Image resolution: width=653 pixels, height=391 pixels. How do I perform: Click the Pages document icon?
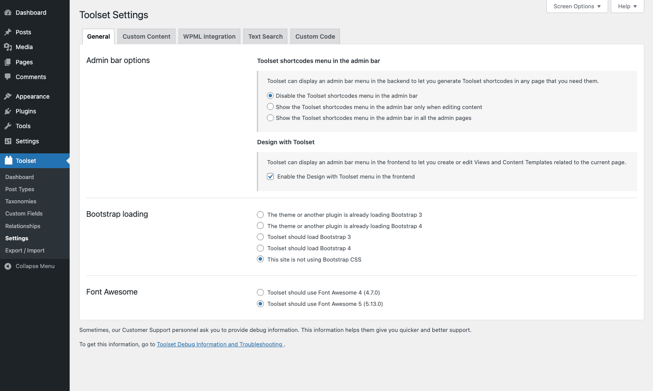8,62
